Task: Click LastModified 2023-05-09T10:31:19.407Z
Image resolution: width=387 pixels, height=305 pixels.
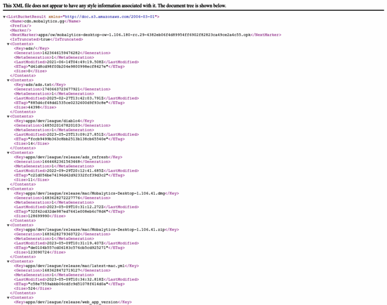Action: point(75,243)
